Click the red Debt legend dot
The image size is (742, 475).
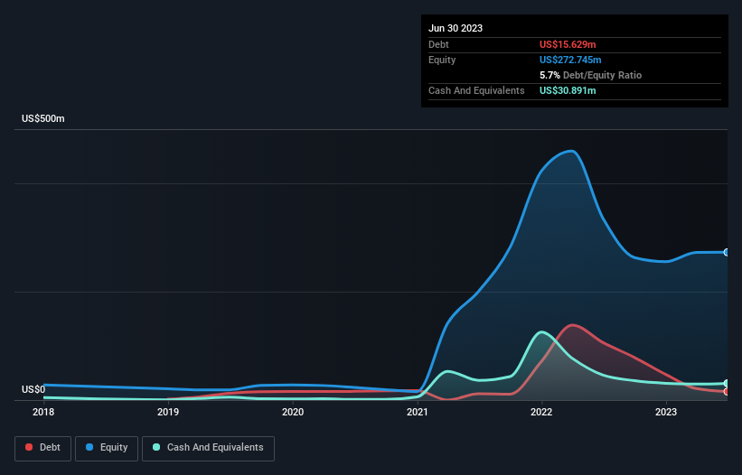tap(29, 447)
